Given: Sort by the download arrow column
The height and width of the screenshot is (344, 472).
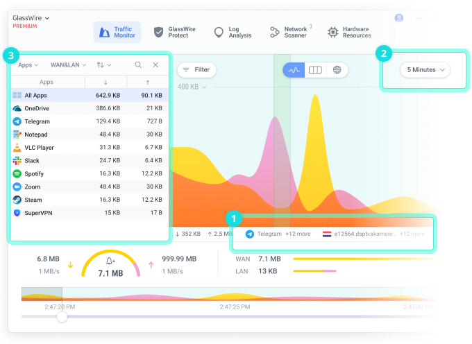Looking at the screenshot, I should [x=106, y=82].
